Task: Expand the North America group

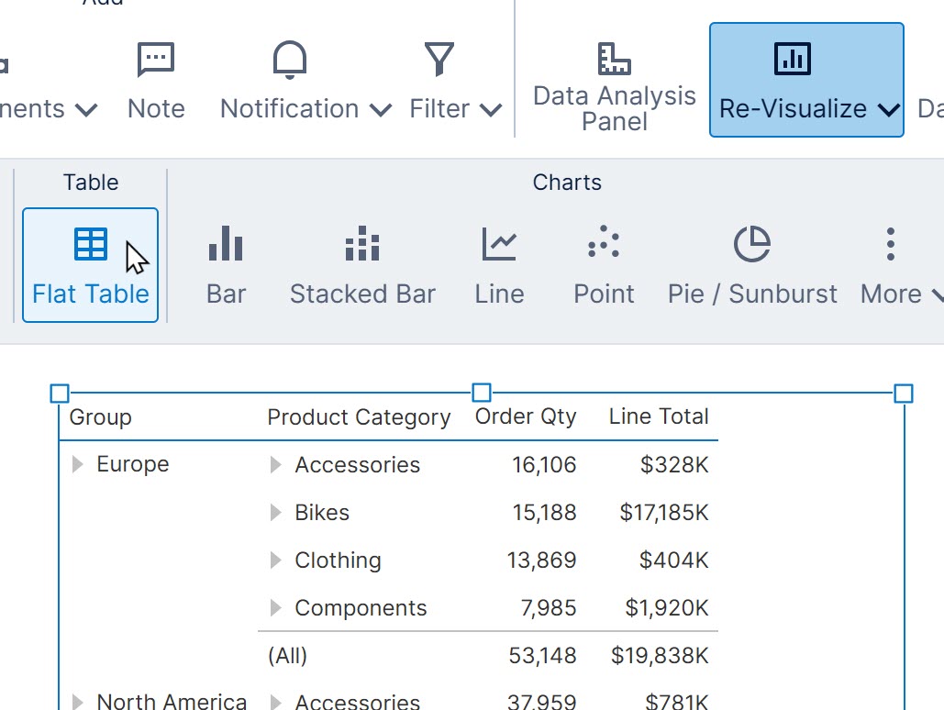Action: coord(77,700)
